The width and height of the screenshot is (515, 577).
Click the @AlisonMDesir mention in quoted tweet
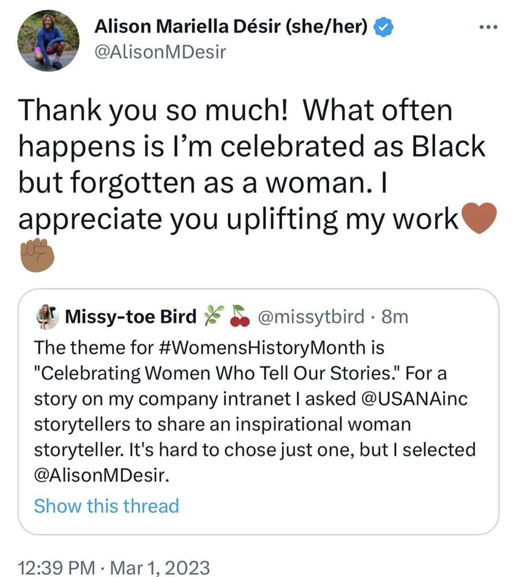(x=101, y=475)
